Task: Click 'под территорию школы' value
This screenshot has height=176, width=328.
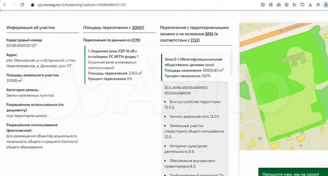Action: pos(26,115)
